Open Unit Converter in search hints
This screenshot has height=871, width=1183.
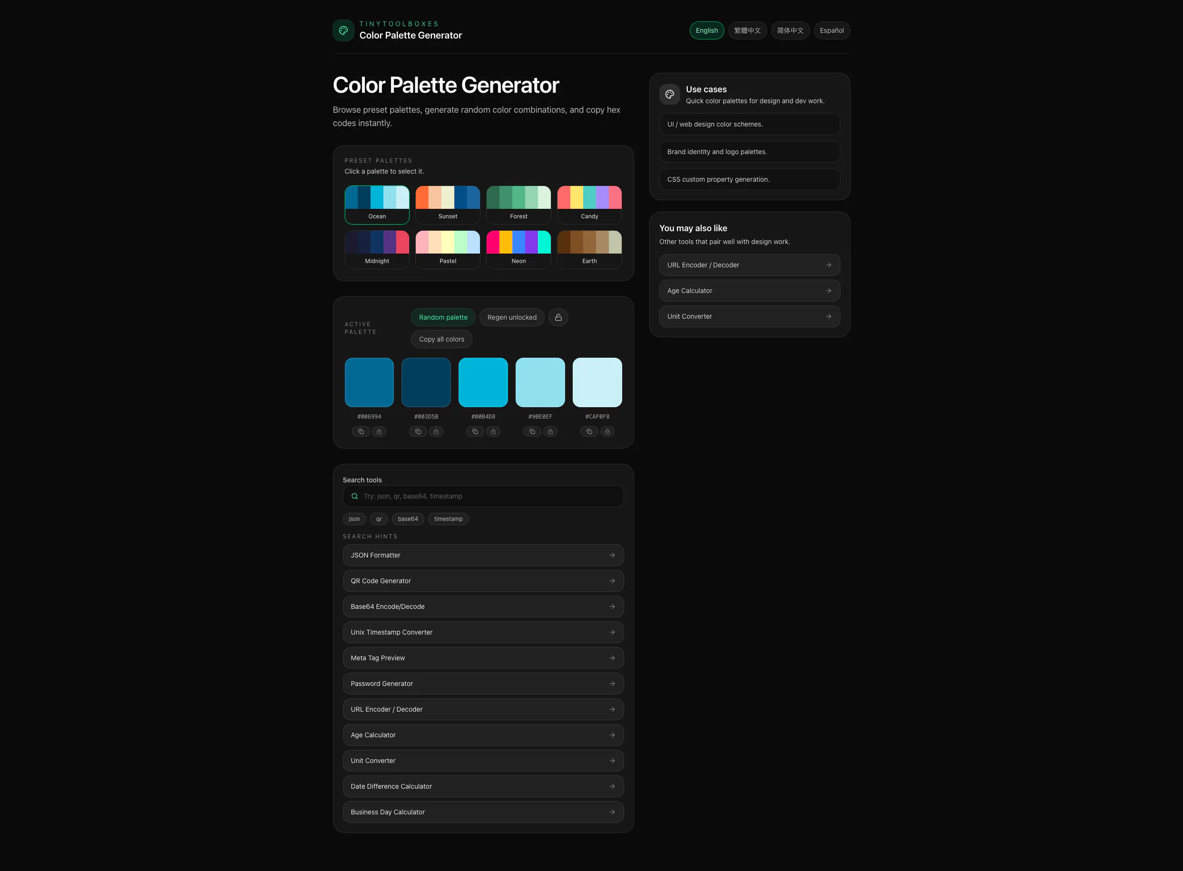[483, 761]
